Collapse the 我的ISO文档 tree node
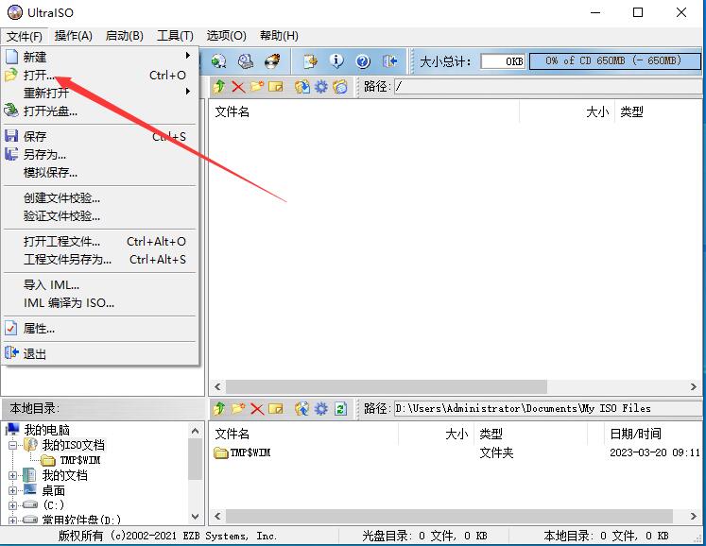 click(12, 445)
